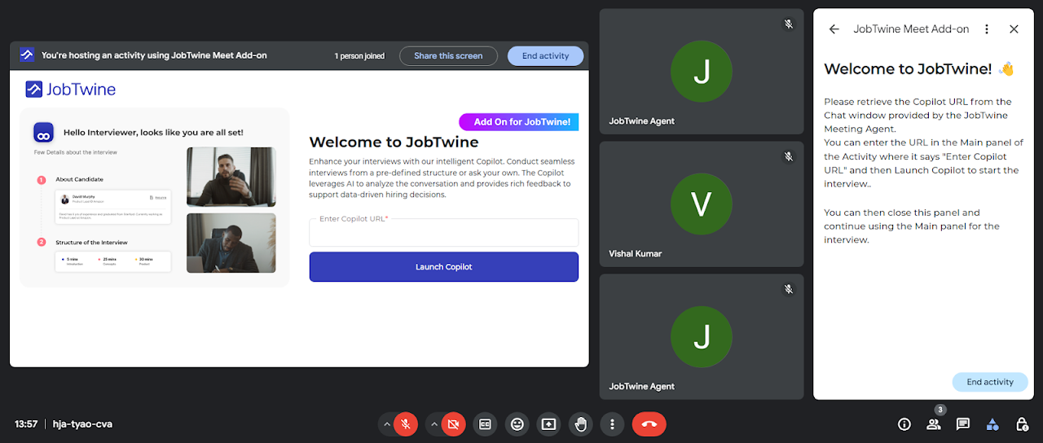Screen dimensions: 1043x443
Task: Click the 13:57 clock text
Action: 26,424
